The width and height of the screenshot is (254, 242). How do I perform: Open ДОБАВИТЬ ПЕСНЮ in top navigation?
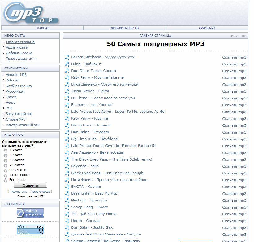(125, 28)
